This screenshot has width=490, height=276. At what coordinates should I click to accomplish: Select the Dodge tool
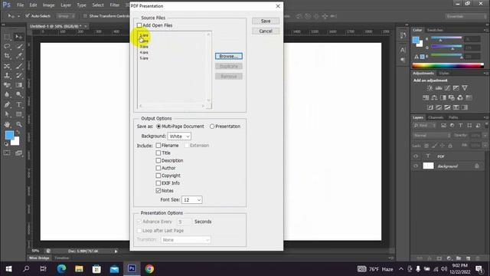coord(18,94)
